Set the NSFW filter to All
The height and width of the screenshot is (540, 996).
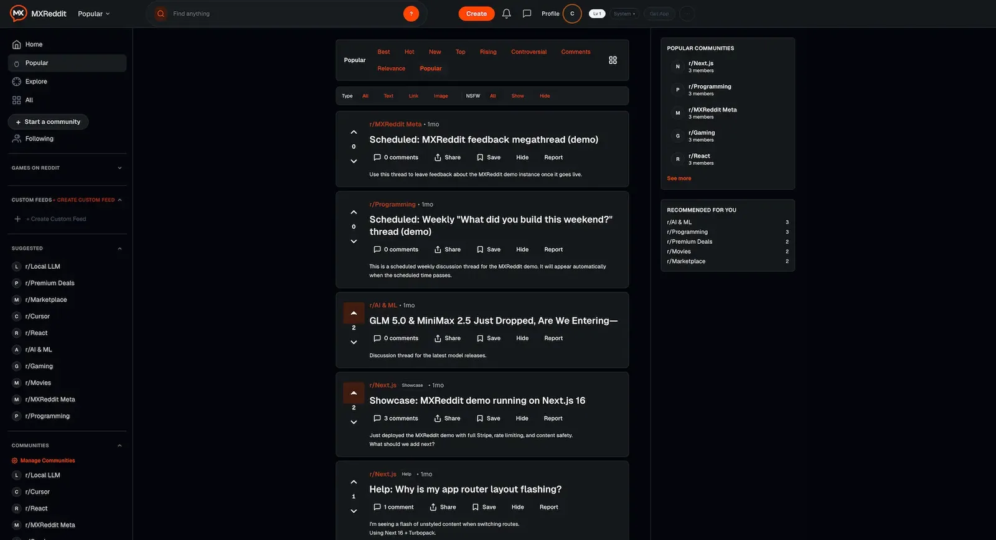click(x=493, y=96)
